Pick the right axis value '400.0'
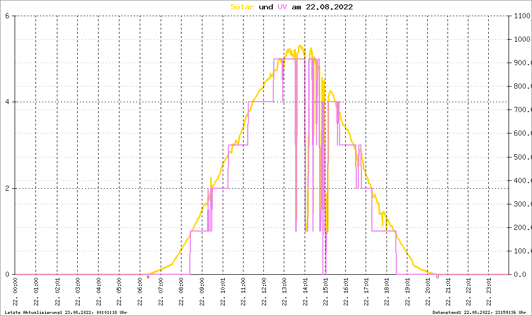532x316 pixels. coord(523,180)
